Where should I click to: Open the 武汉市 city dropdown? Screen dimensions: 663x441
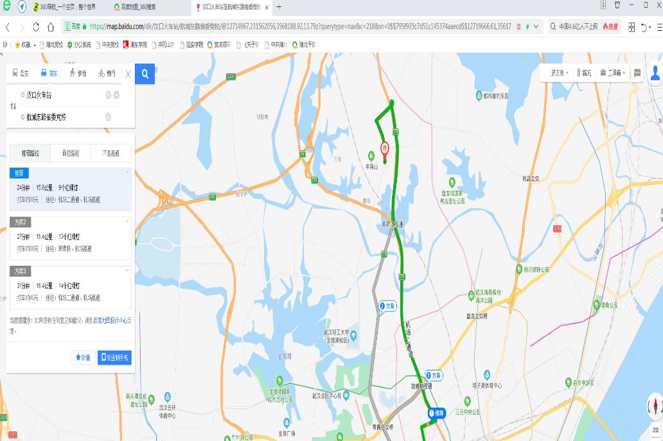[559, 73]
